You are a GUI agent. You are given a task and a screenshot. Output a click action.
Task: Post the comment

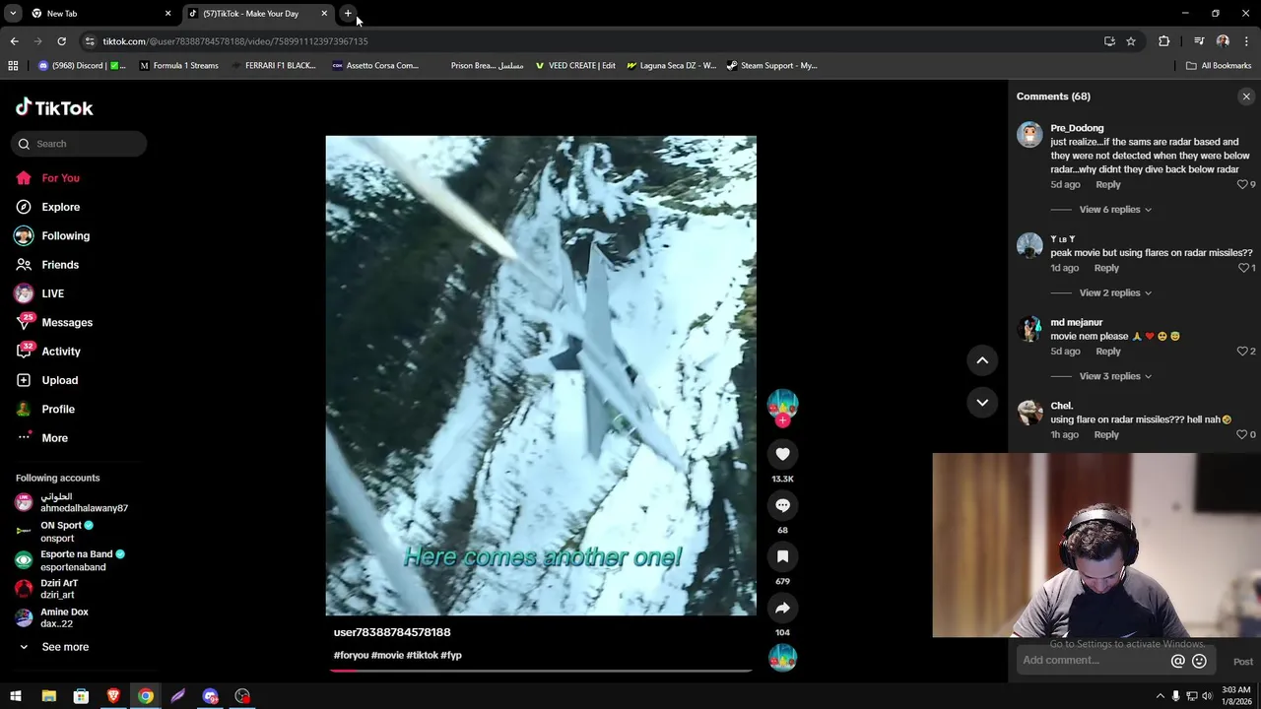click(1242, 662)
